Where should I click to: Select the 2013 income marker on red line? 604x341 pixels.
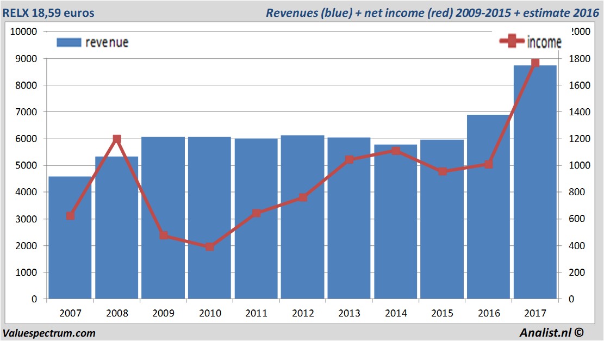(349, 160)
